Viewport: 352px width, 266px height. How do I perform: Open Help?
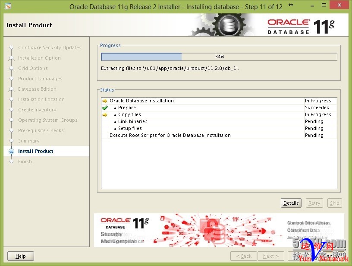tap(21, 256)
